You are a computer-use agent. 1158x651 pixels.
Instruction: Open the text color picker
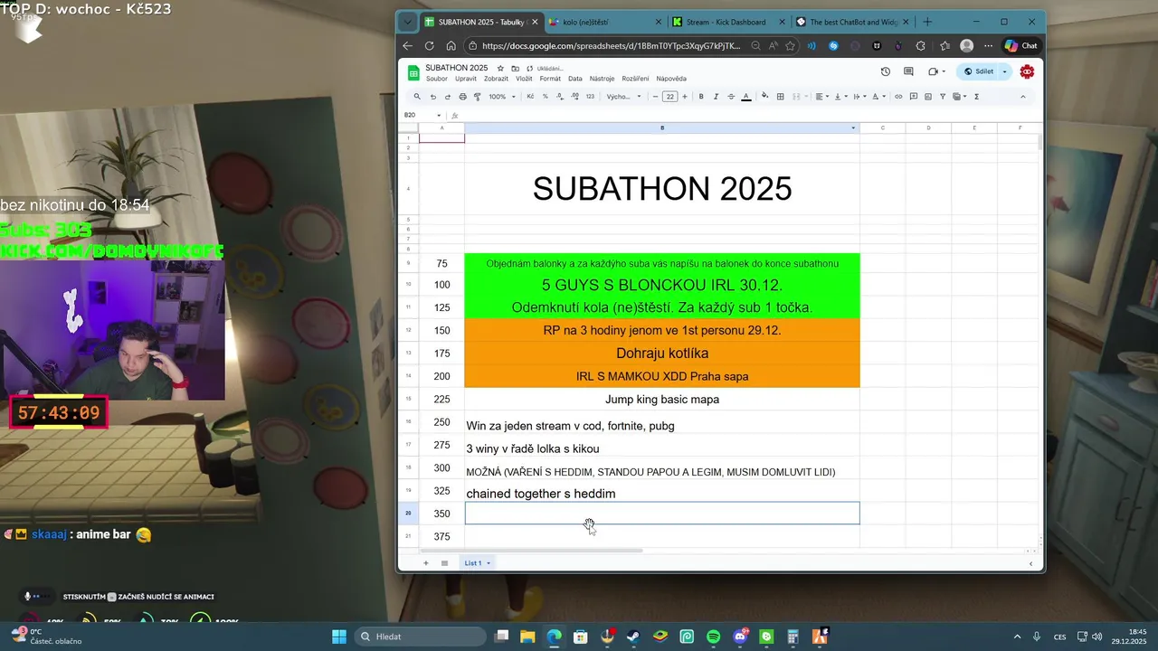coord(745,97)
